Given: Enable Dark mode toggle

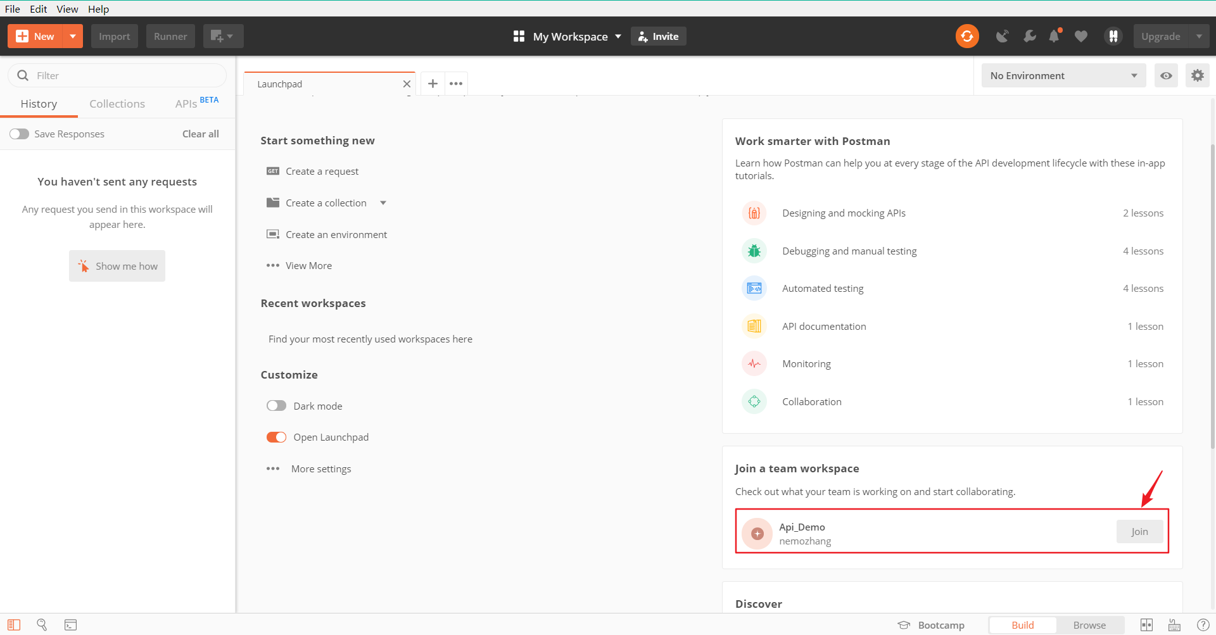Looking at the screenshot, I should click(276, 406).
